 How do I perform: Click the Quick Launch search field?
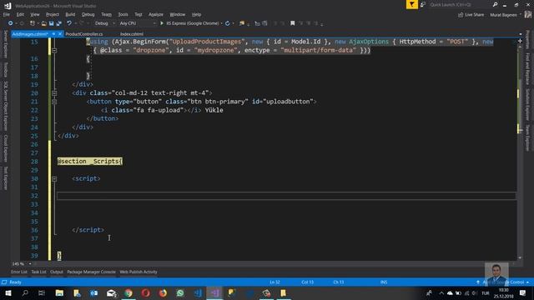(459, 4)
